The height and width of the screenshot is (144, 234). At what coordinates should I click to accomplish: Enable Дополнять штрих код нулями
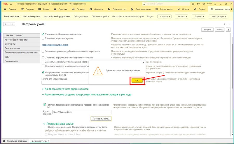(43, 38)
